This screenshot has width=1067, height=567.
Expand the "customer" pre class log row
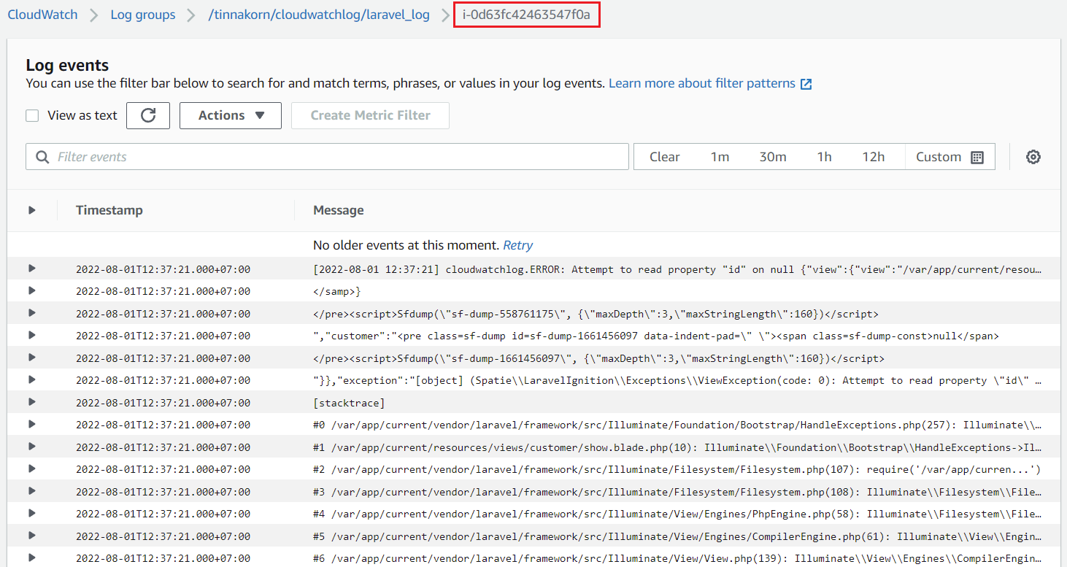(32, 335)
